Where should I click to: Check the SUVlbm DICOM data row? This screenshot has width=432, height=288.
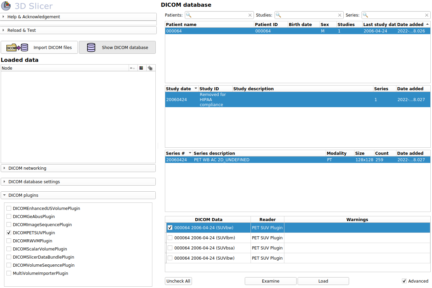click(170, 238)
